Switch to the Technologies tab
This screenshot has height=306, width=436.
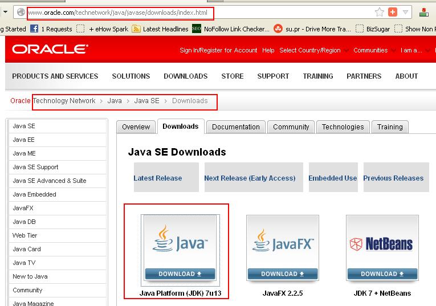point(343,127)
